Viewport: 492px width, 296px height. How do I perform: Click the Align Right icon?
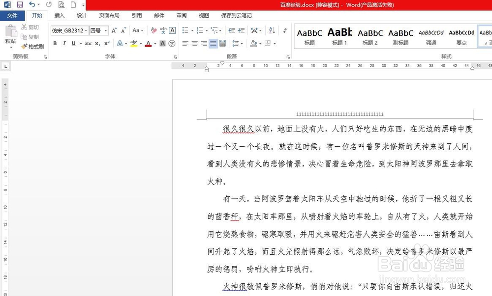tap(204, 44)
